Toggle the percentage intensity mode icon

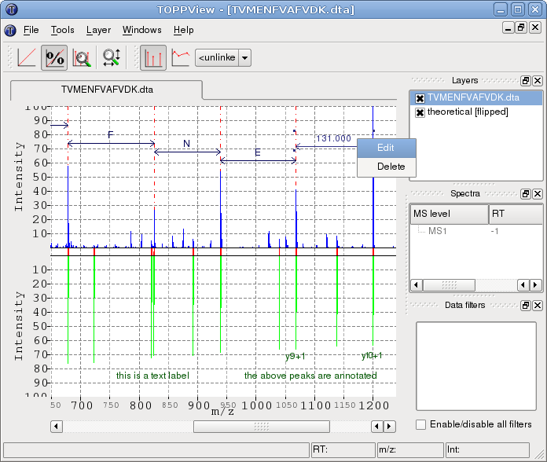coord(54,57)
